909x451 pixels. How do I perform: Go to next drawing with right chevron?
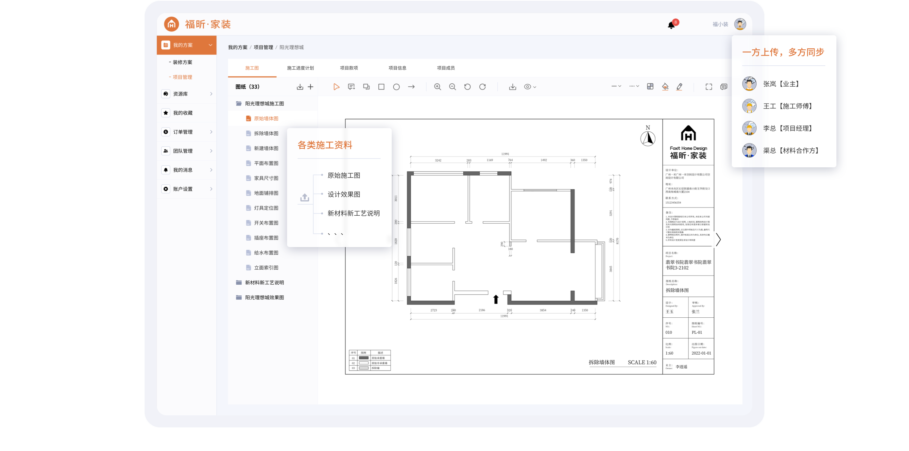coord(718,240)
